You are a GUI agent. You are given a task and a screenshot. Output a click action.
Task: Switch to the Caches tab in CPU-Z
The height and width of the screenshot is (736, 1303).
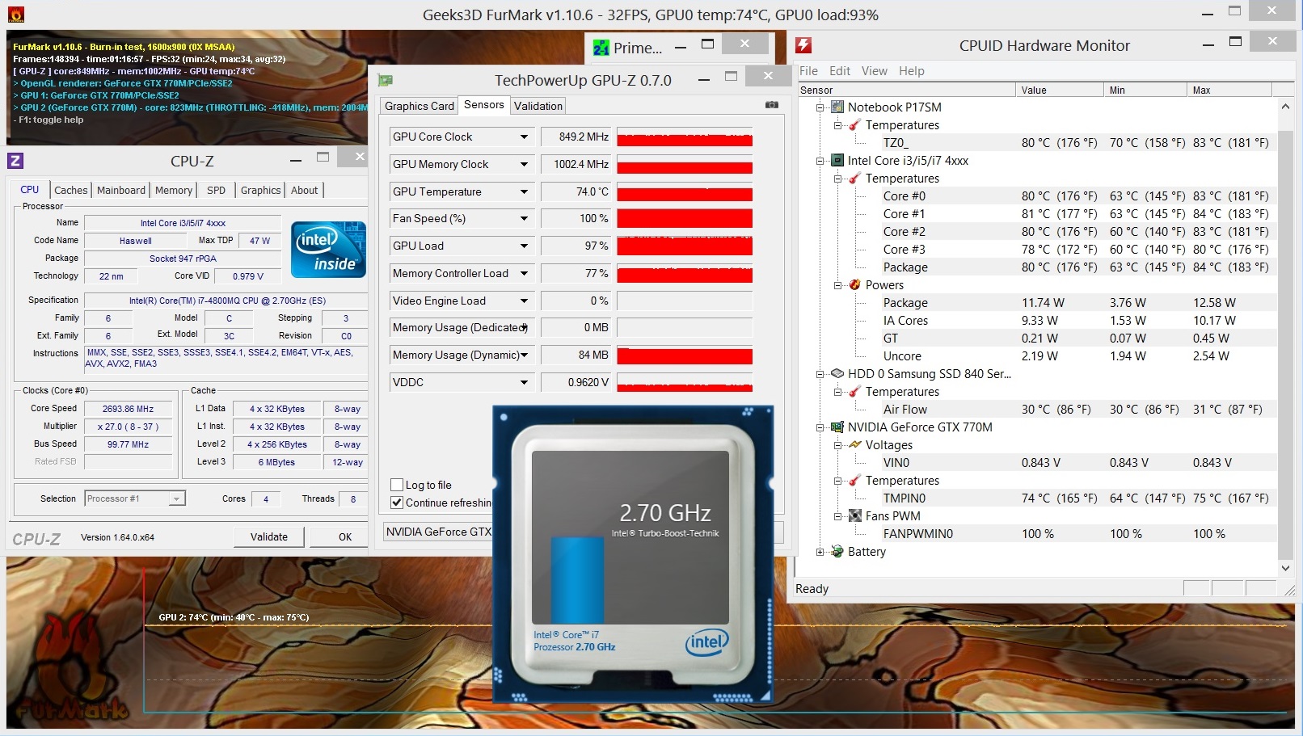coord(71,190)
